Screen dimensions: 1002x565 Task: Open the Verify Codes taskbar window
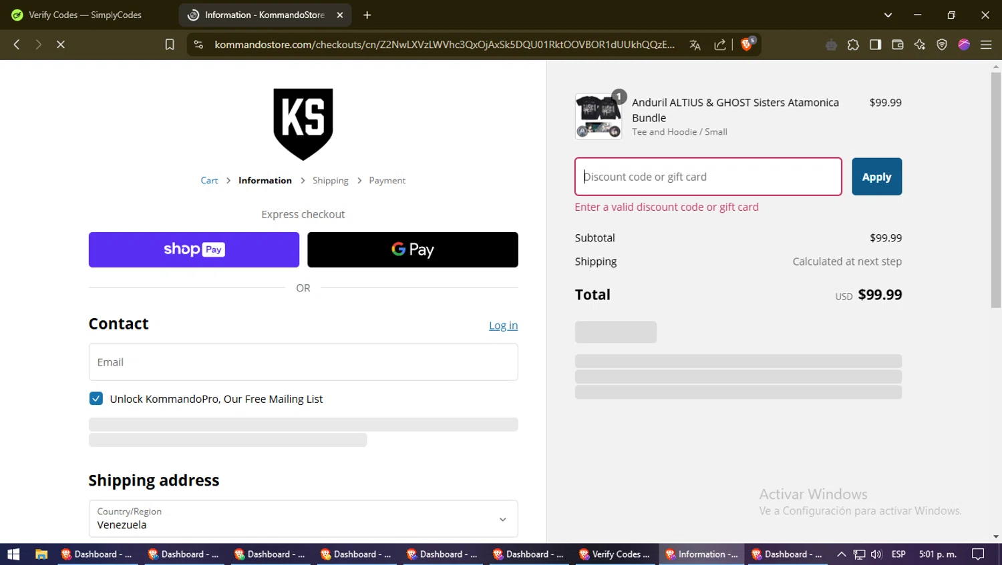pyautogui.click(x=615, y=554)
